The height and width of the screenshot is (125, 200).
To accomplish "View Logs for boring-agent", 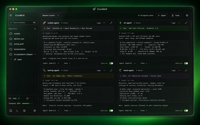I will tap(99, 71).
